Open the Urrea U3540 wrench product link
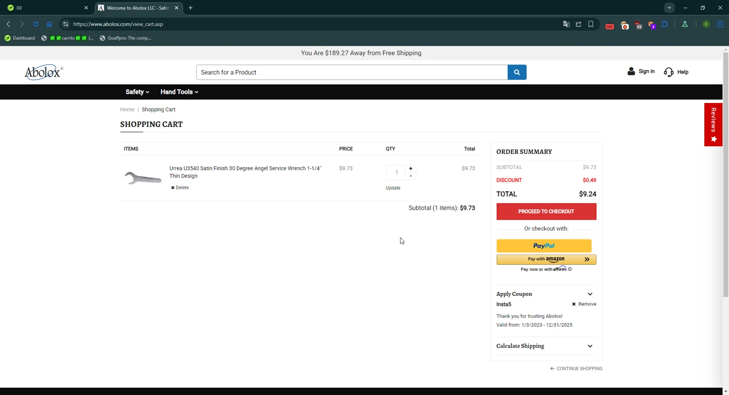This screenshot has width=729, height=395. [245, 172]
